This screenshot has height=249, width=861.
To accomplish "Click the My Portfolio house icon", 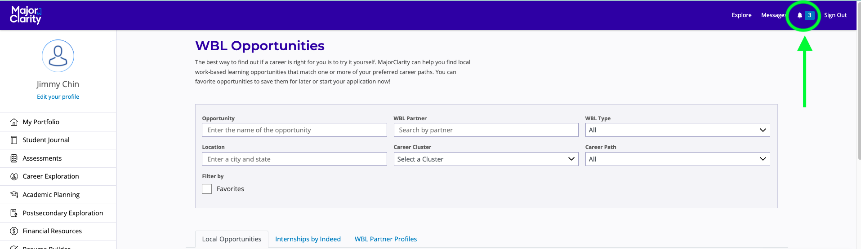I will pyautogui.click(x=14, y=122).
